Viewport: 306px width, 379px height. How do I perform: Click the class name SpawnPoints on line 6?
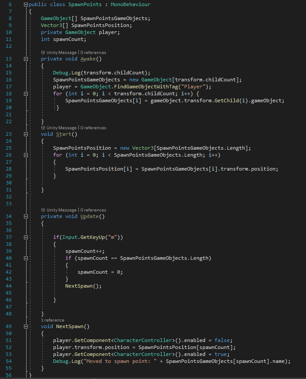[85, 4]
